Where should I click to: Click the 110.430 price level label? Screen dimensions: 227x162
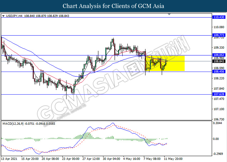[219, 17]
